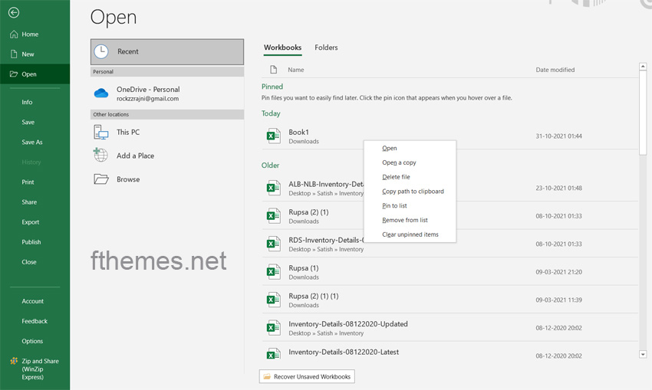Click the date 31-10-2021 01:44
Image resolution: width=652 pixels, height=390 pixels.
pos(558,136)
